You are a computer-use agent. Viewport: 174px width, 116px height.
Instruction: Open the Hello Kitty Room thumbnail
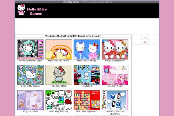(x=115, y=75)
